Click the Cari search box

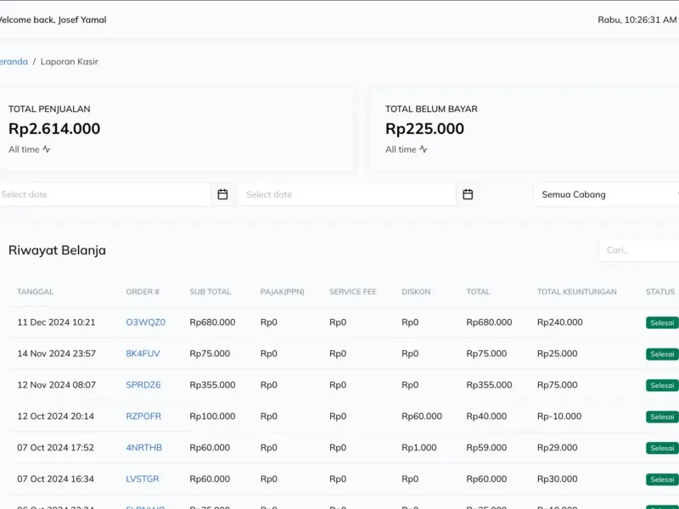click(638, 250)
